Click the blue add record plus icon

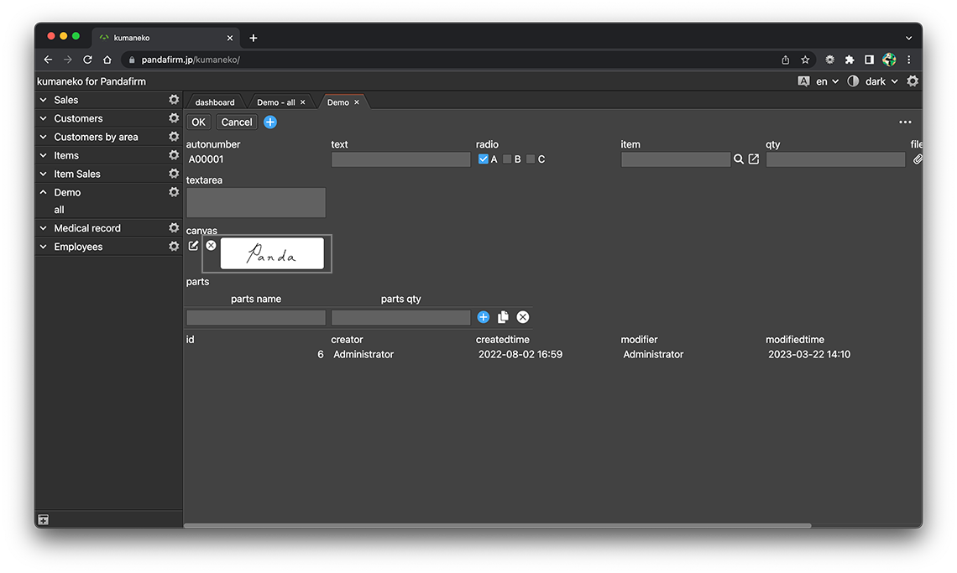click(x=270, y=122)
